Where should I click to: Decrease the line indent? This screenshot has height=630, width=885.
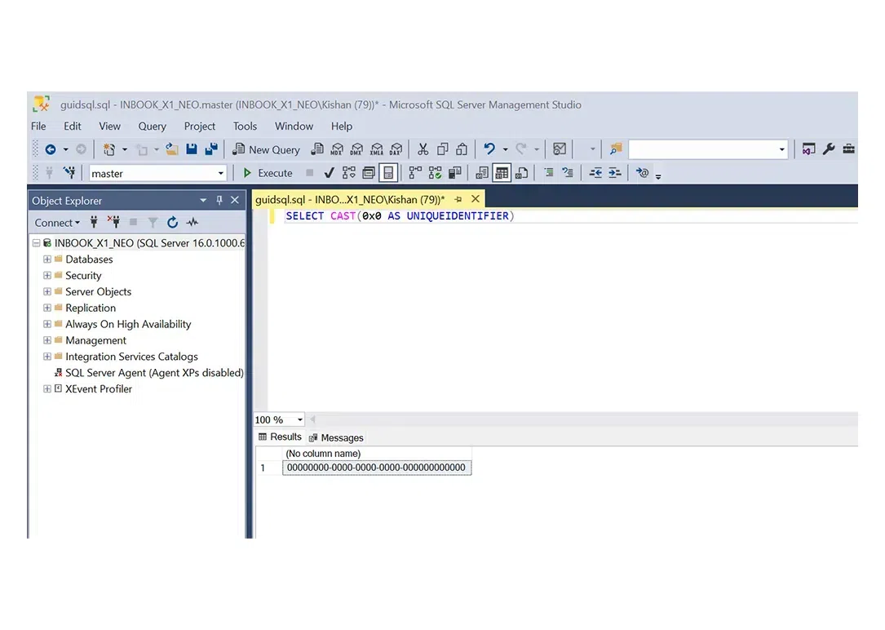[x=595, y=173]
